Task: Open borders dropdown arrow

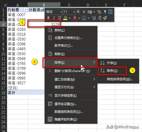Action: 89,18
